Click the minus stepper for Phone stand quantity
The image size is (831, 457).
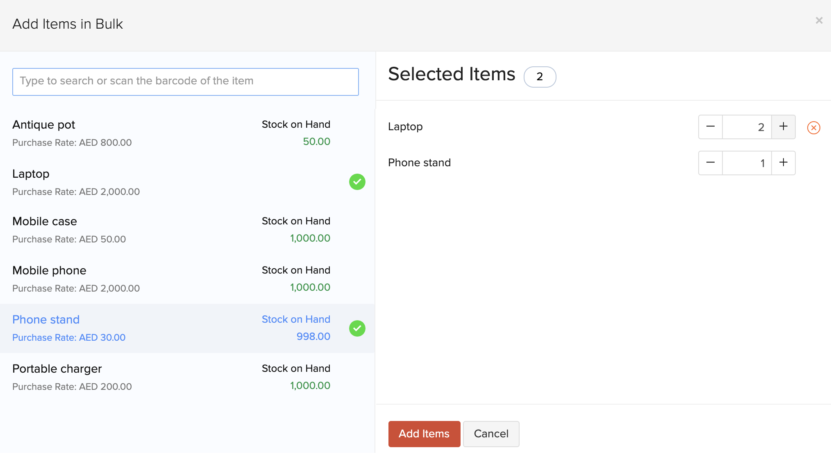[711, 163]
